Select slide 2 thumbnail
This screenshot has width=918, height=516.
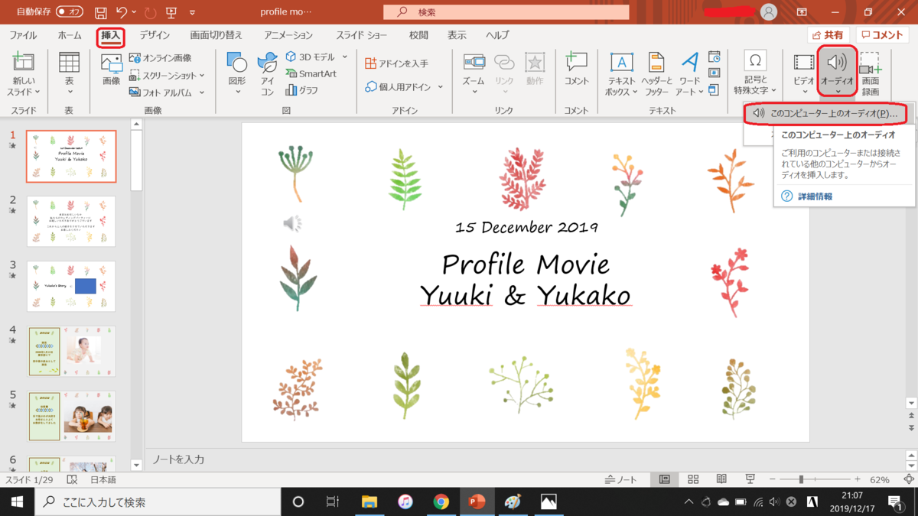71,221
